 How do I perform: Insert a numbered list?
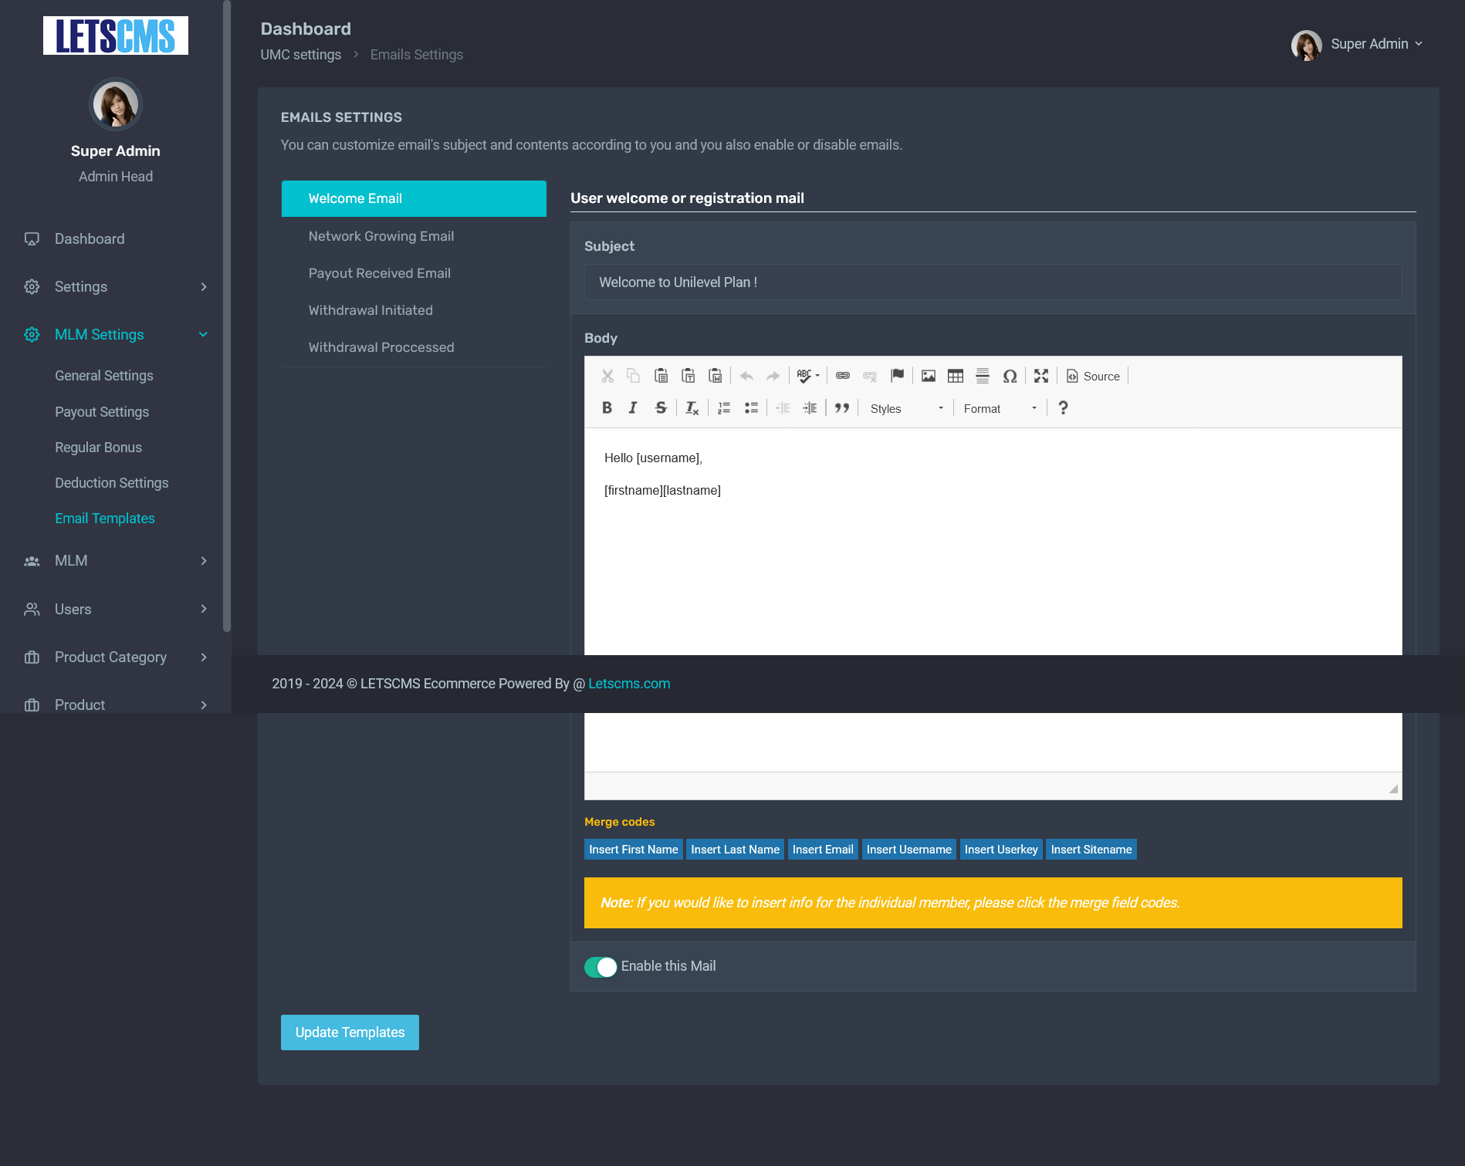click(724, 408)
